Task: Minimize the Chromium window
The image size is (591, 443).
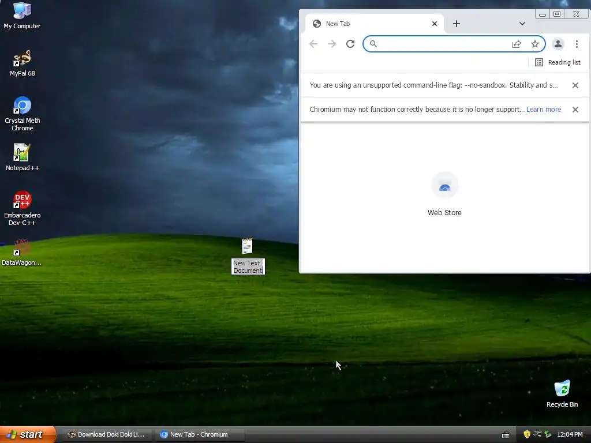Action: click(x=543, y=14)
